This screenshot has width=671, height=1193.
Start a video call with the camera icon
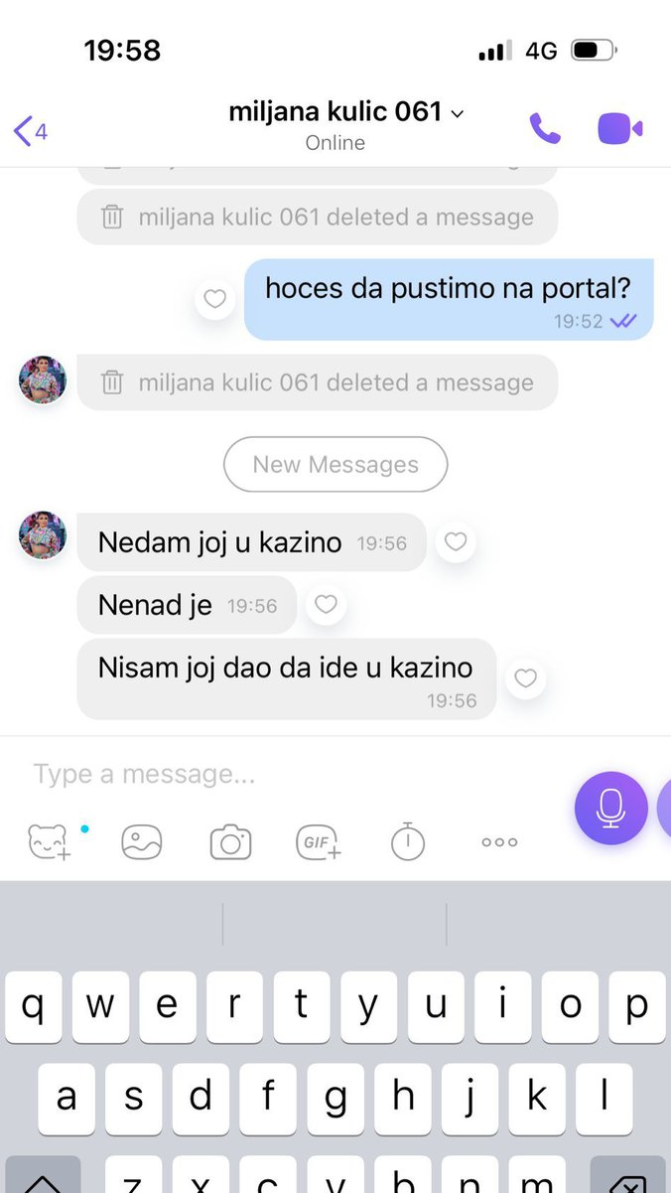[x=620, y=128]
